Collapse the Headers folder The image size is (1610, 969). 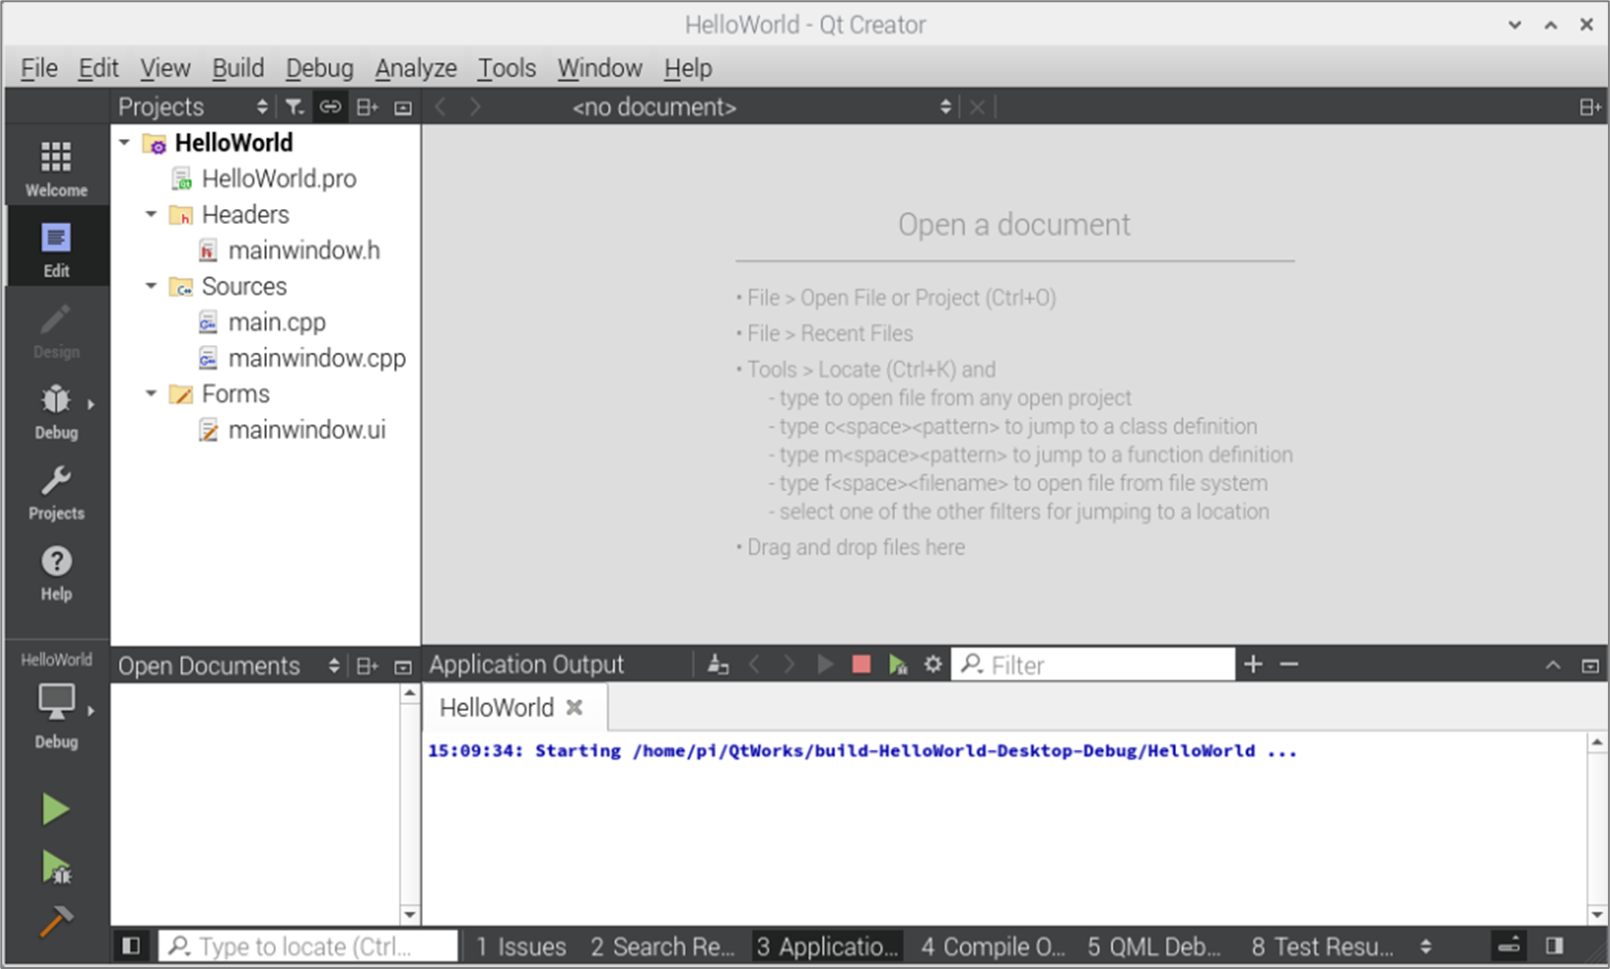pyautogui.click(x=151, y=214)
